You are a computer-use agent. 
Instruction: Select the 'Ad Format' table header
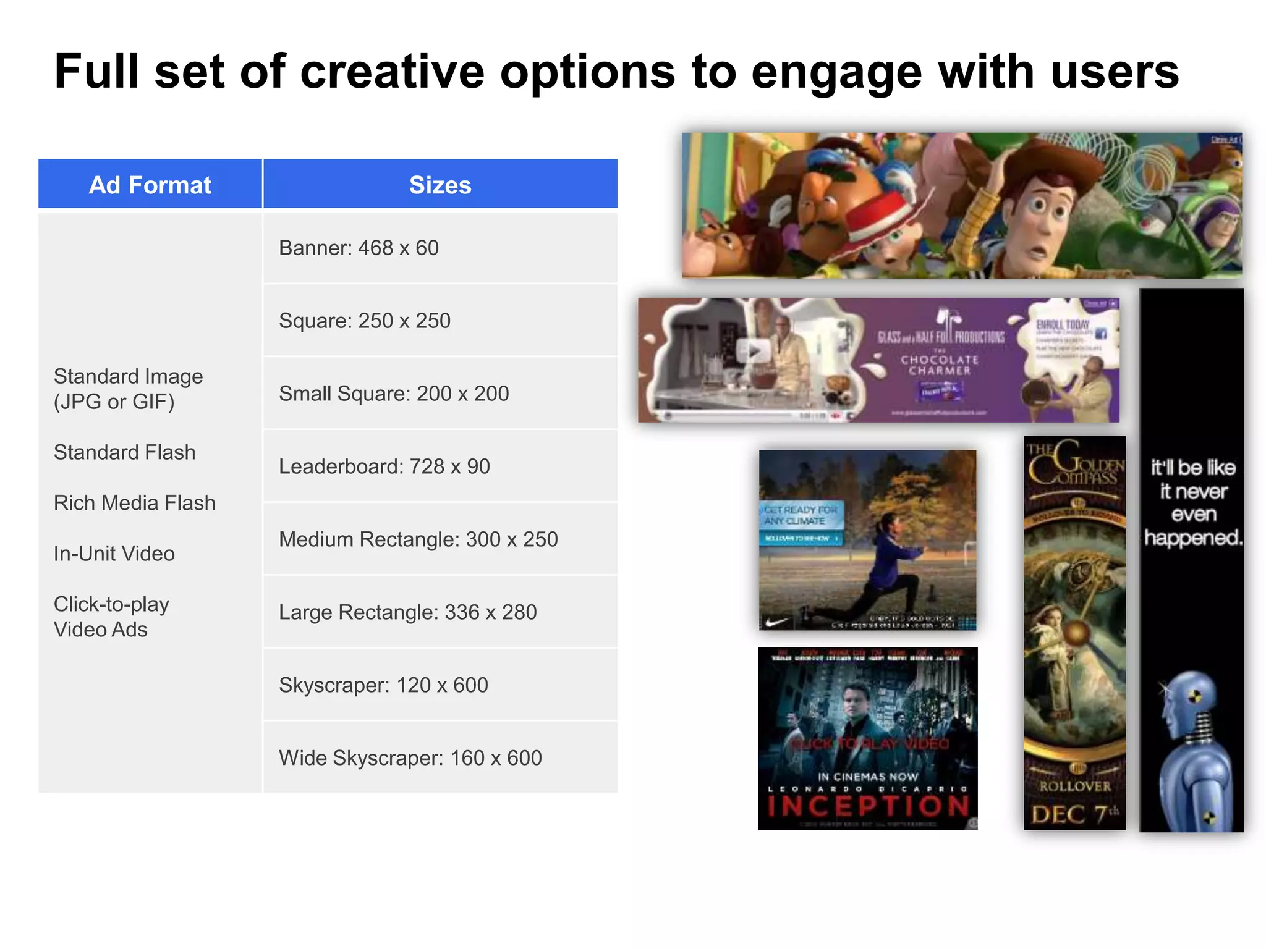[150, 184]
